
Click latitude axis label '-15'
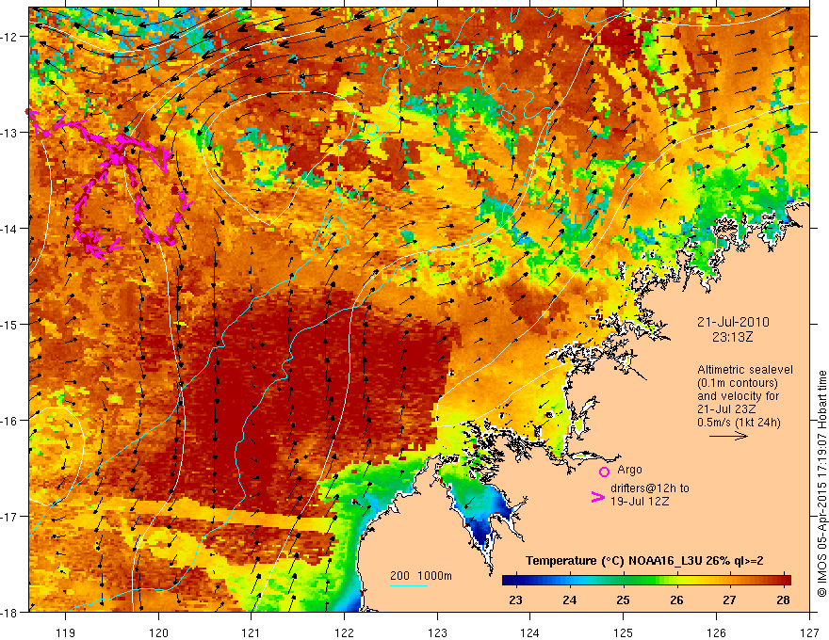(x=10, y=324)
